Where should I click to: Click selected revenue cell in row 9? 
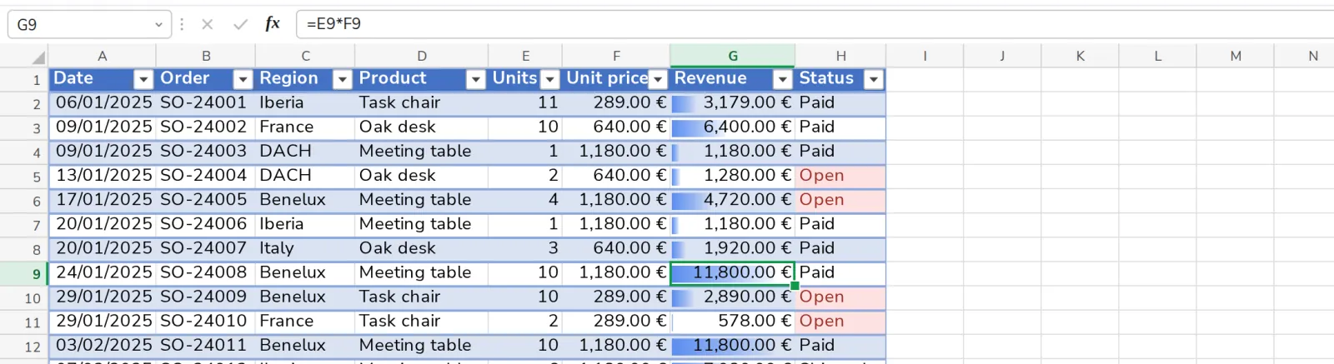pyautogui.click(x=733, y=272)
